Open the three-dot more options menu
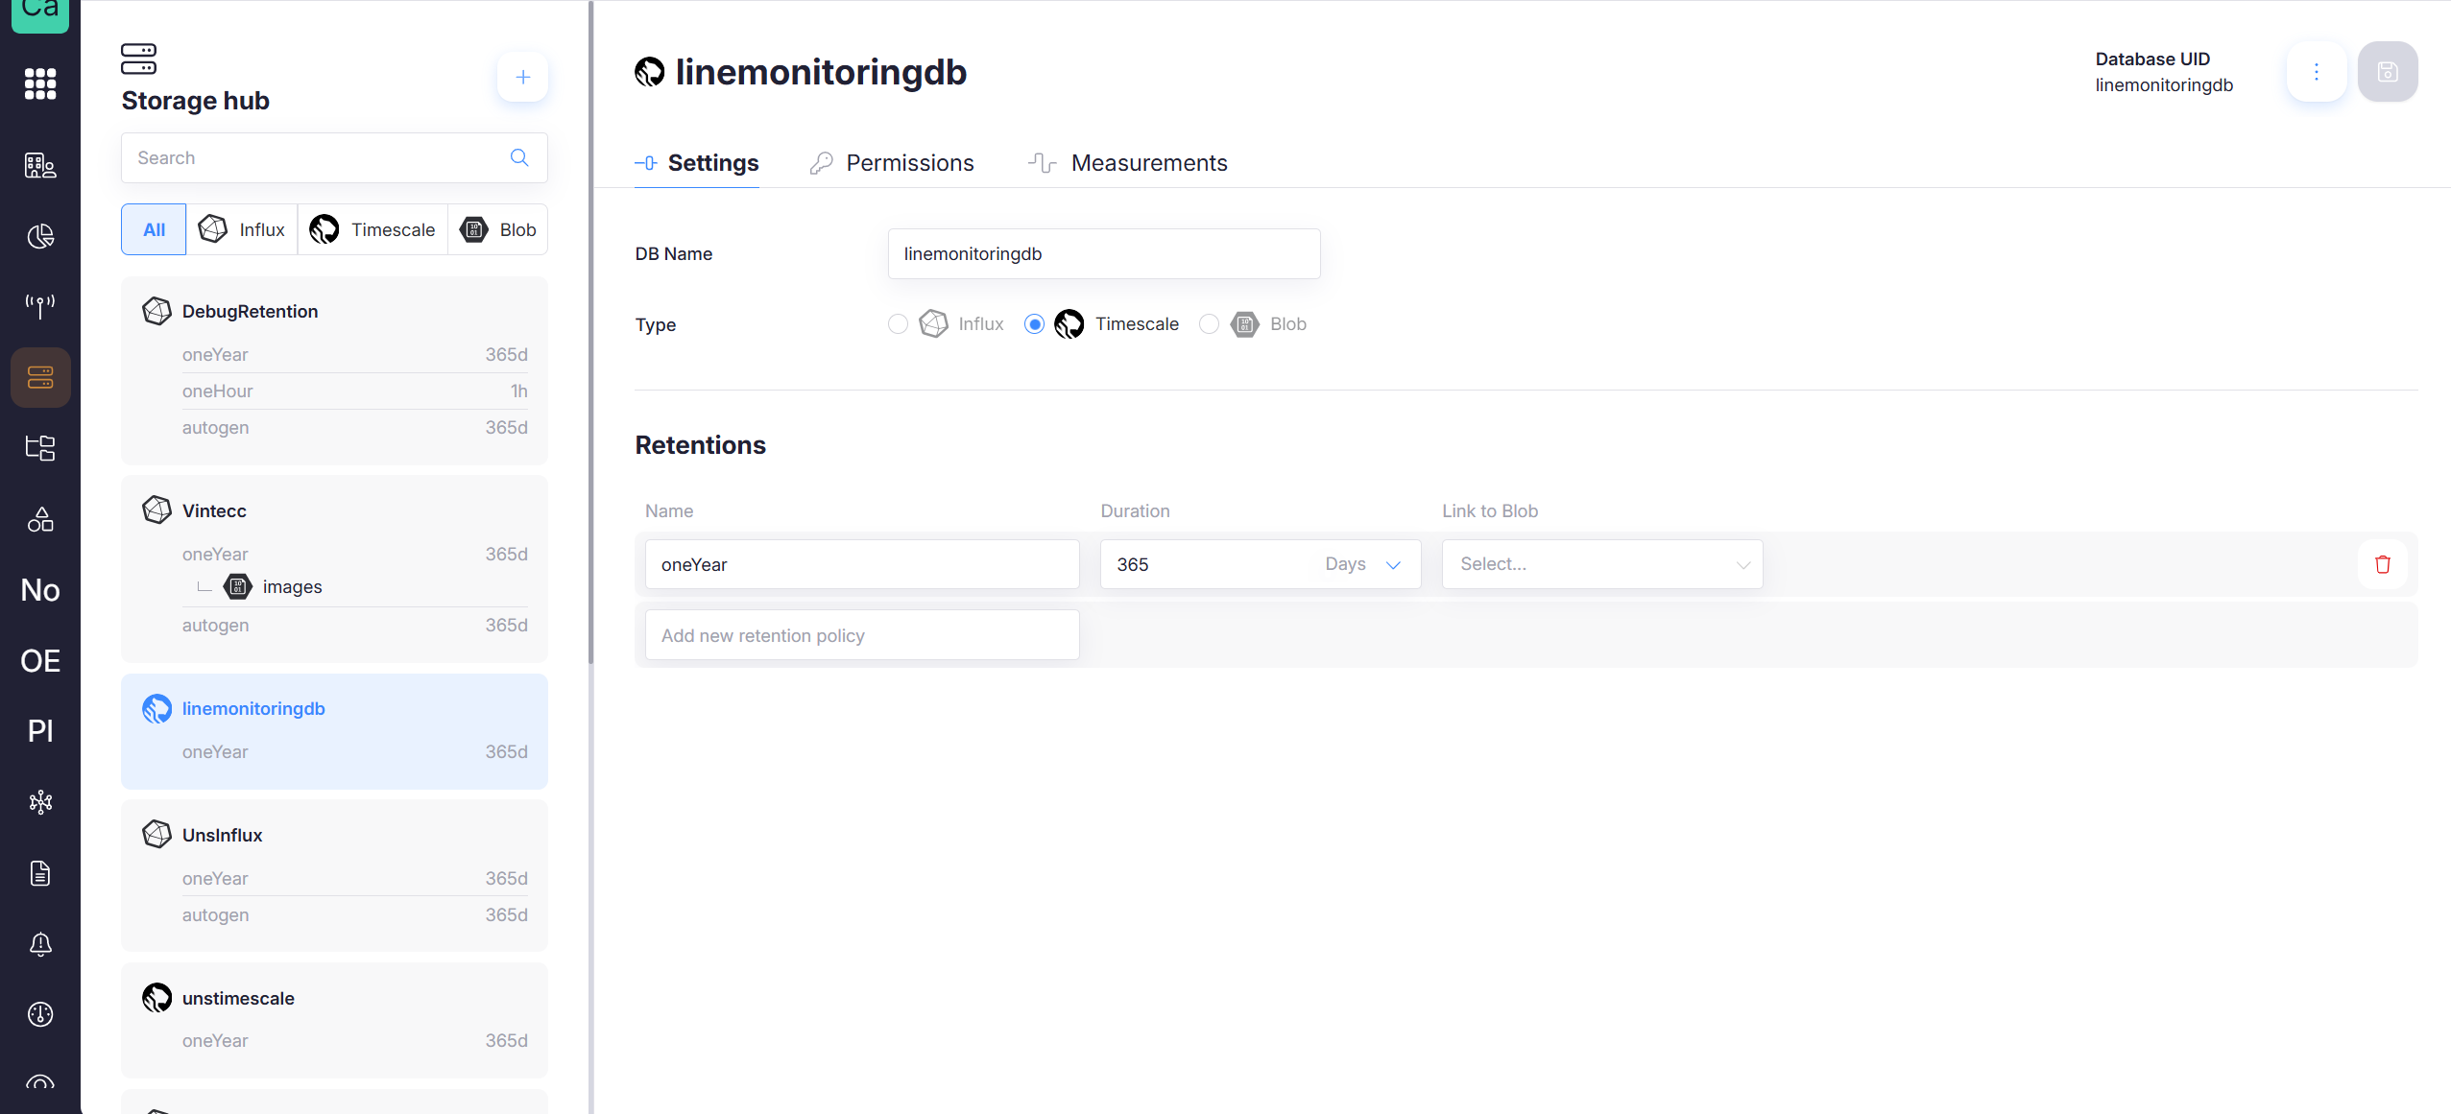2451x1114 pixels. pos(2317,72)
